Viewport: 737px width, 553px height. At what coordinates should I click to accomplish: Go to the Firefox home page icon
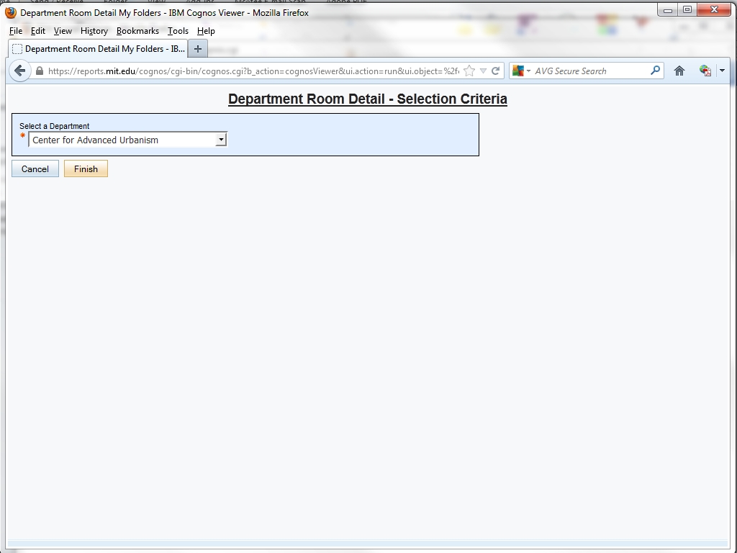click(679, 71)
